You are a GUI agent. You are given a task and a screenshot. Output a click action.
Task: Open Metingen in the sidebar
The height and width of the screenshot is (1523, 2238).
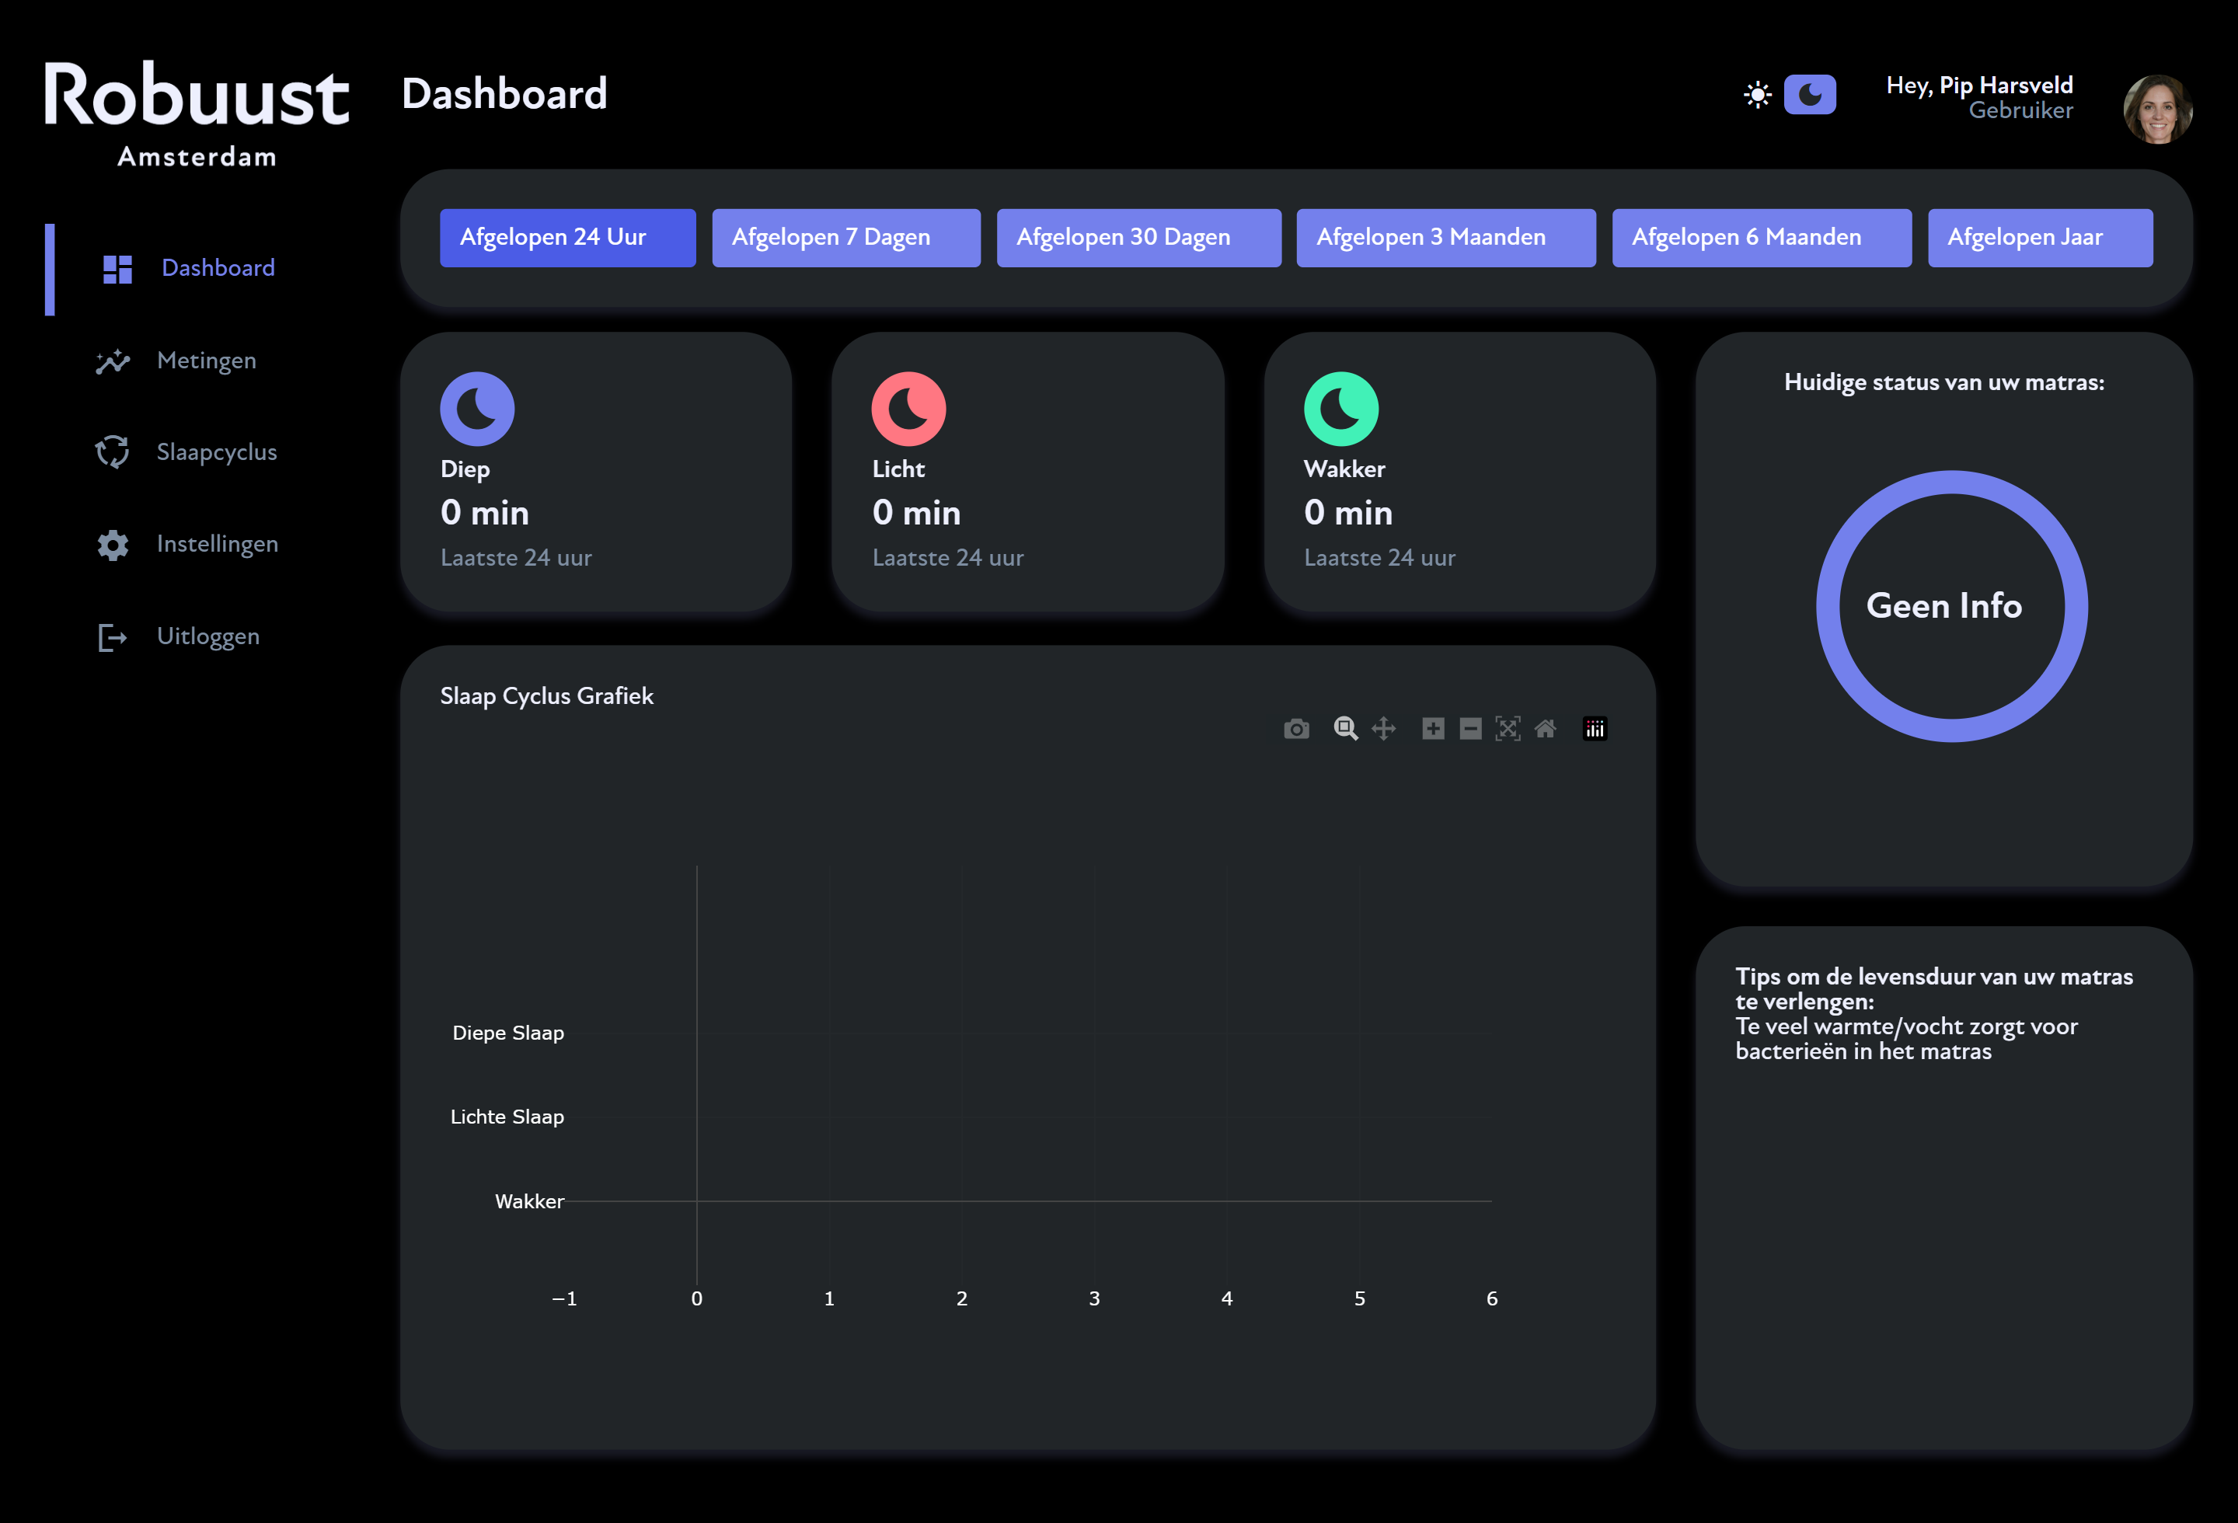(205, 361)
